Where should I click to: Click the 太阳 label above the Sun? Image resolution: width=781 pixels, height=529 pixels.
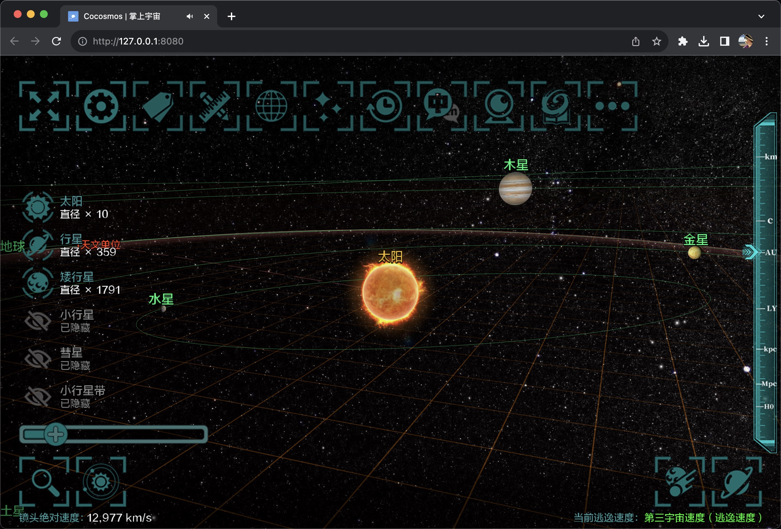390,257
